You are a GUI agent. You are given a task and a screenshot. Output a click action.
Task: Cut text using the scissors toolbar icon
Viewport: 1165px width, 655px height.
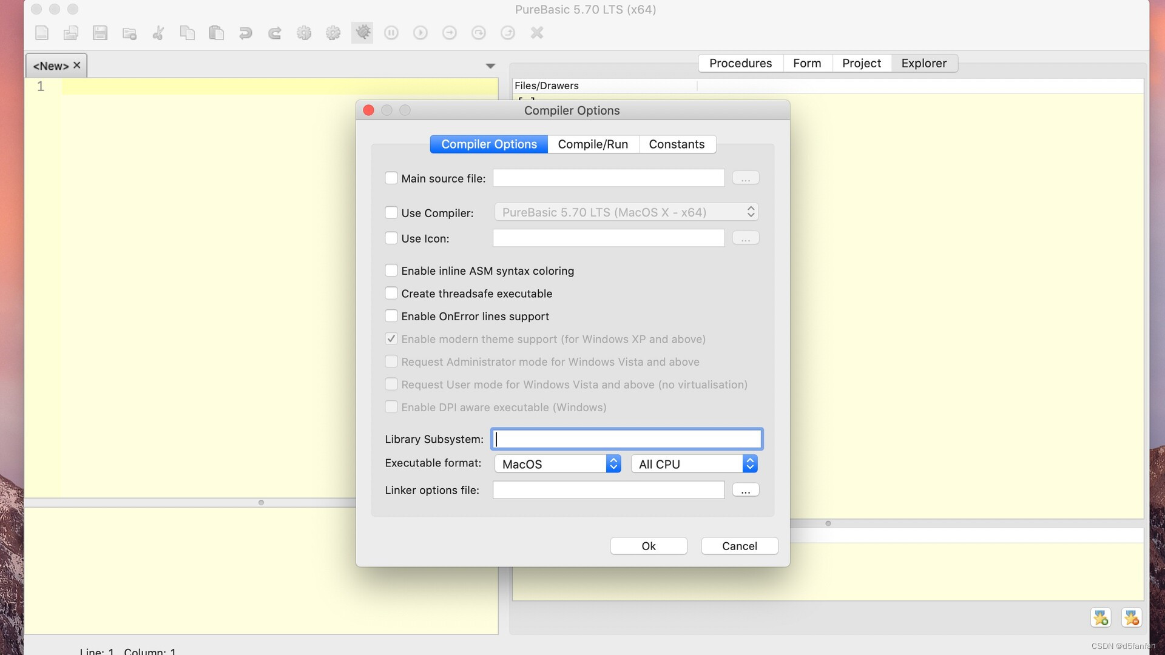158,33
